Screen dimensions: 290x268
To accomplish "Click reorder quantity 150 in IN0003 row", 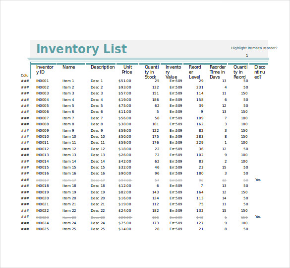I will coord(244,93).
